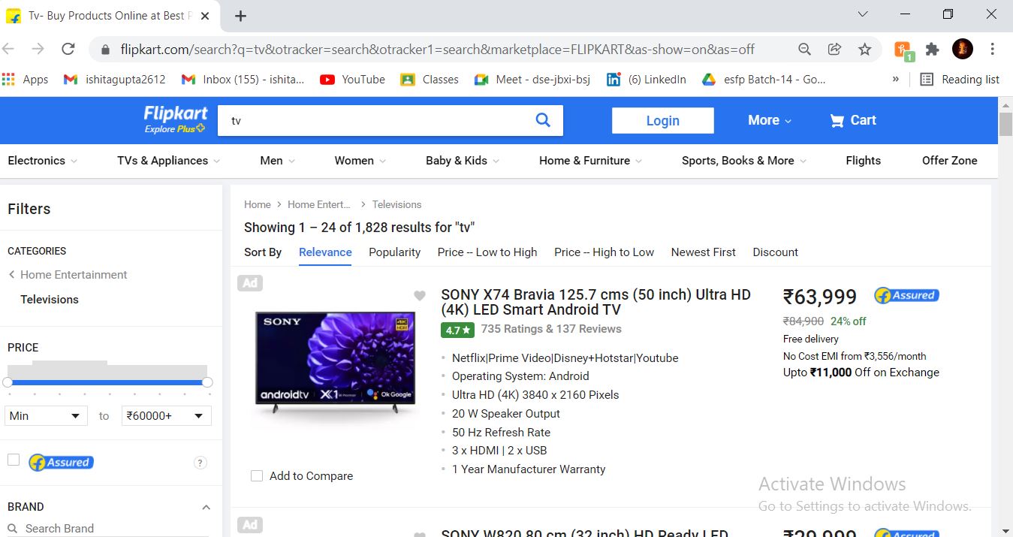
Task: Open Chrome three-dot menu
Action: pos(993,50)
